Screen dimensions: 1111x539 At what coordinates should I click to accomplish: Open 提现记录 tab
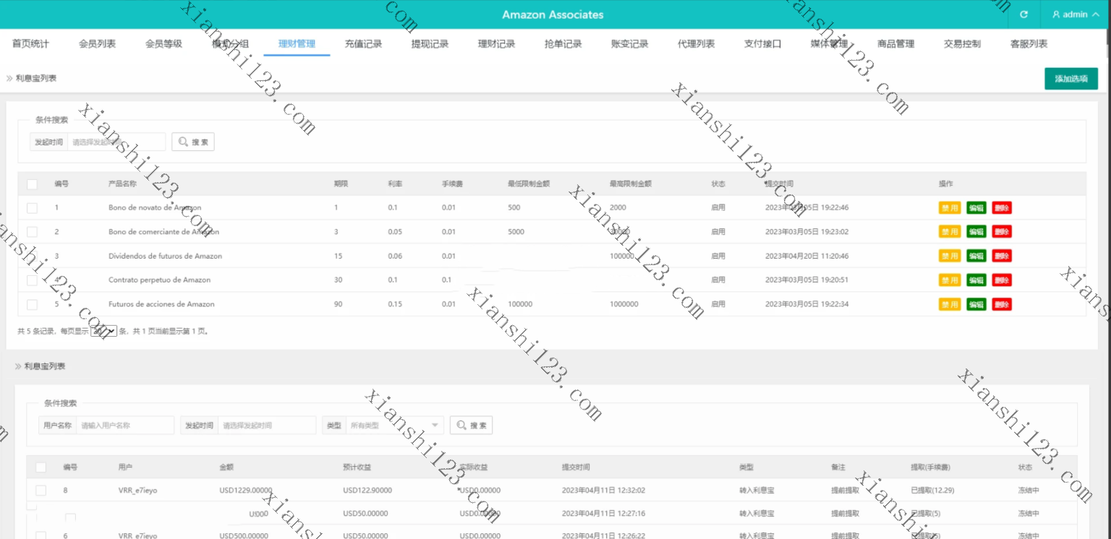pos(430,44)
